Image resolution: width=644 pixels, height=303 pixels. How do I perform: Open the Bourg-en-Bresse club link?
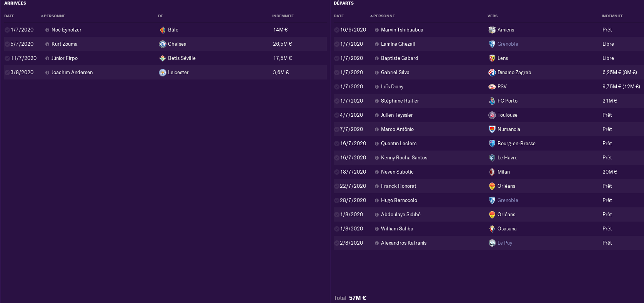pos(516,144)
